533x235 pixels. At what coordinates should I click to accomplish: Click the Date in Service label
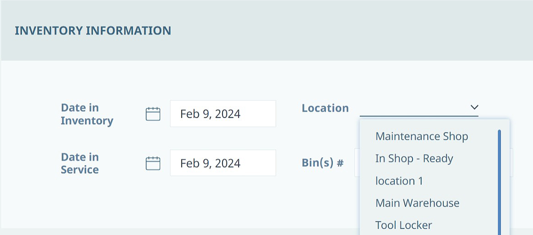pos(80,163)
